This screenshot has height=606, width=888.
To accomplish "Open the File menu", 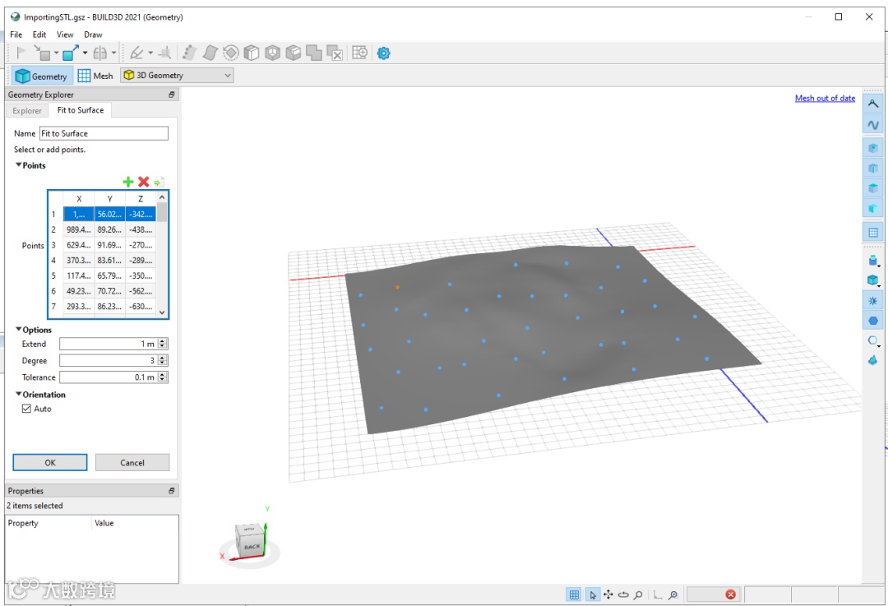I will point(16,35).
